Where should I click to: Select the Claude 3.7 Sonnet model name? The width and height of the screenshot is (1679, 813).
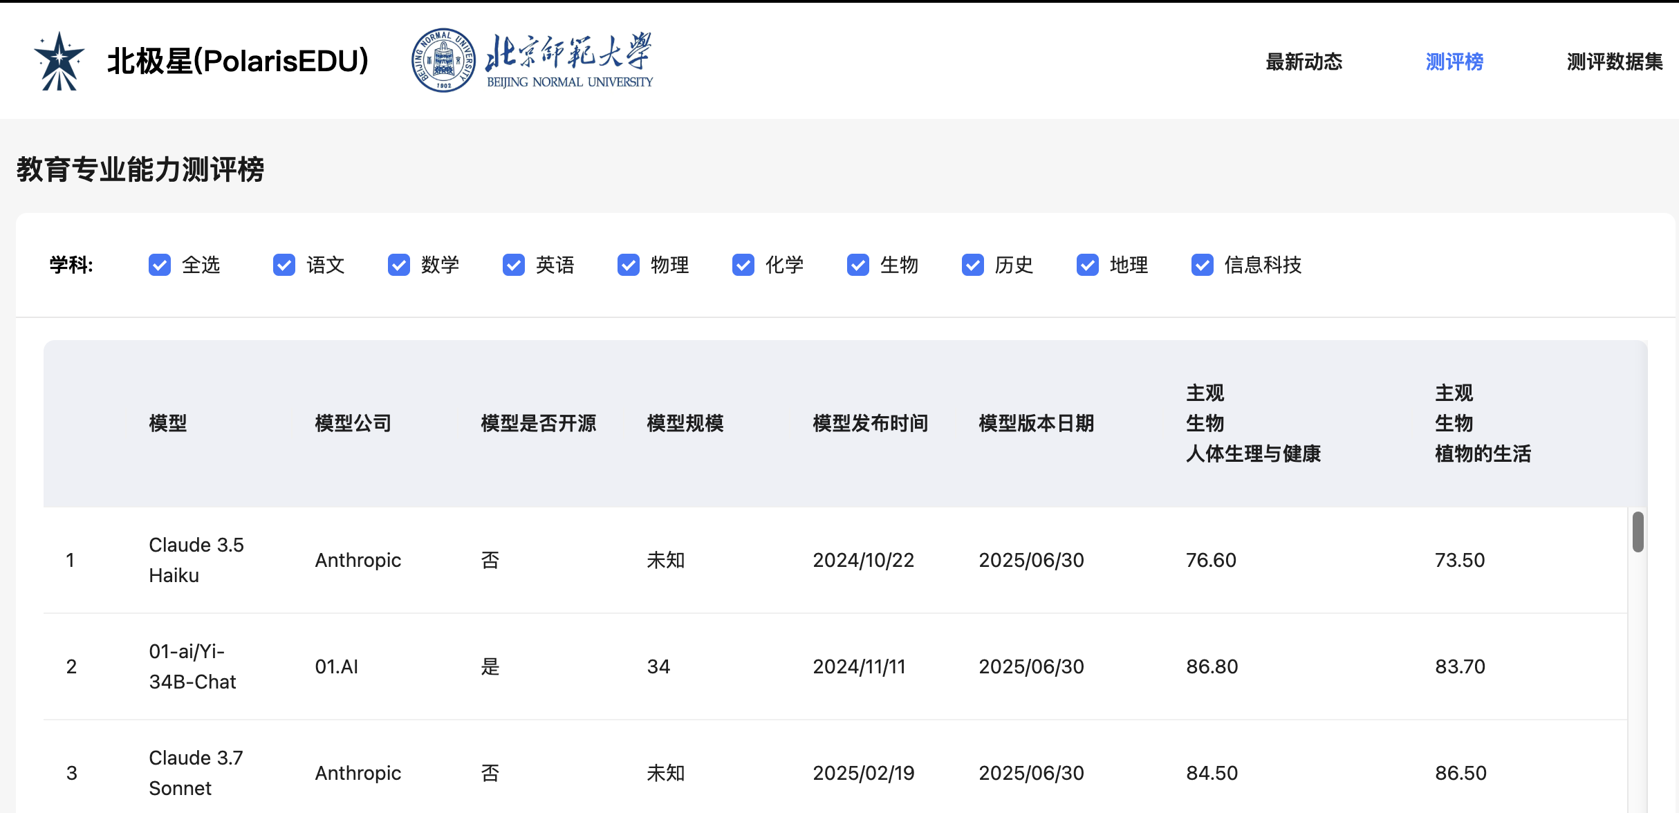tap(196, 773)
